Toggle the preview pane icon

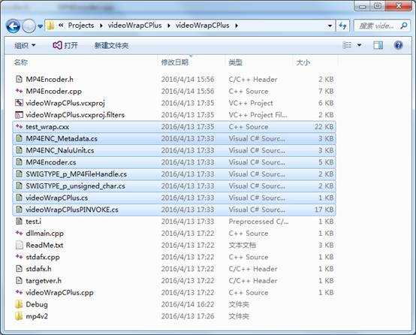pos(378,45)
